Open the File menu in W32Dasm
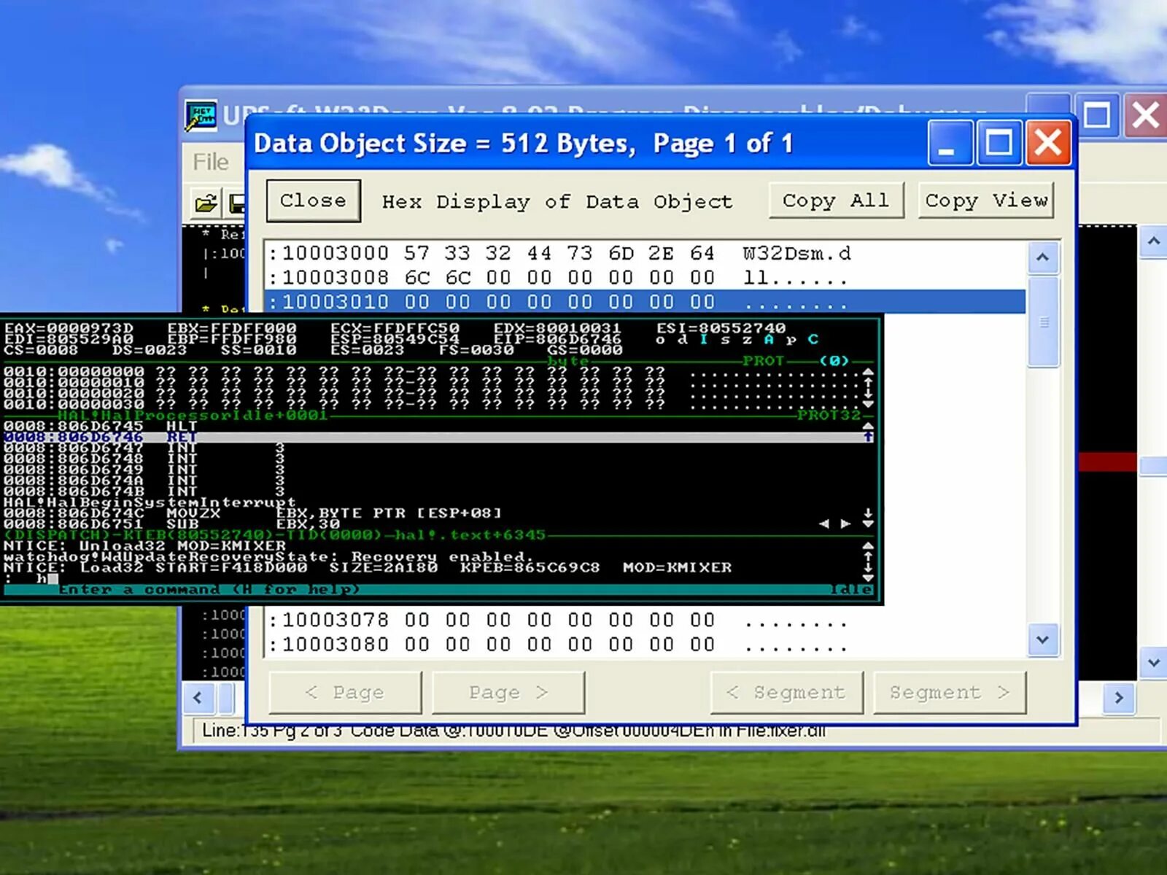1167x875 pixels. click(x=210, y=161)
